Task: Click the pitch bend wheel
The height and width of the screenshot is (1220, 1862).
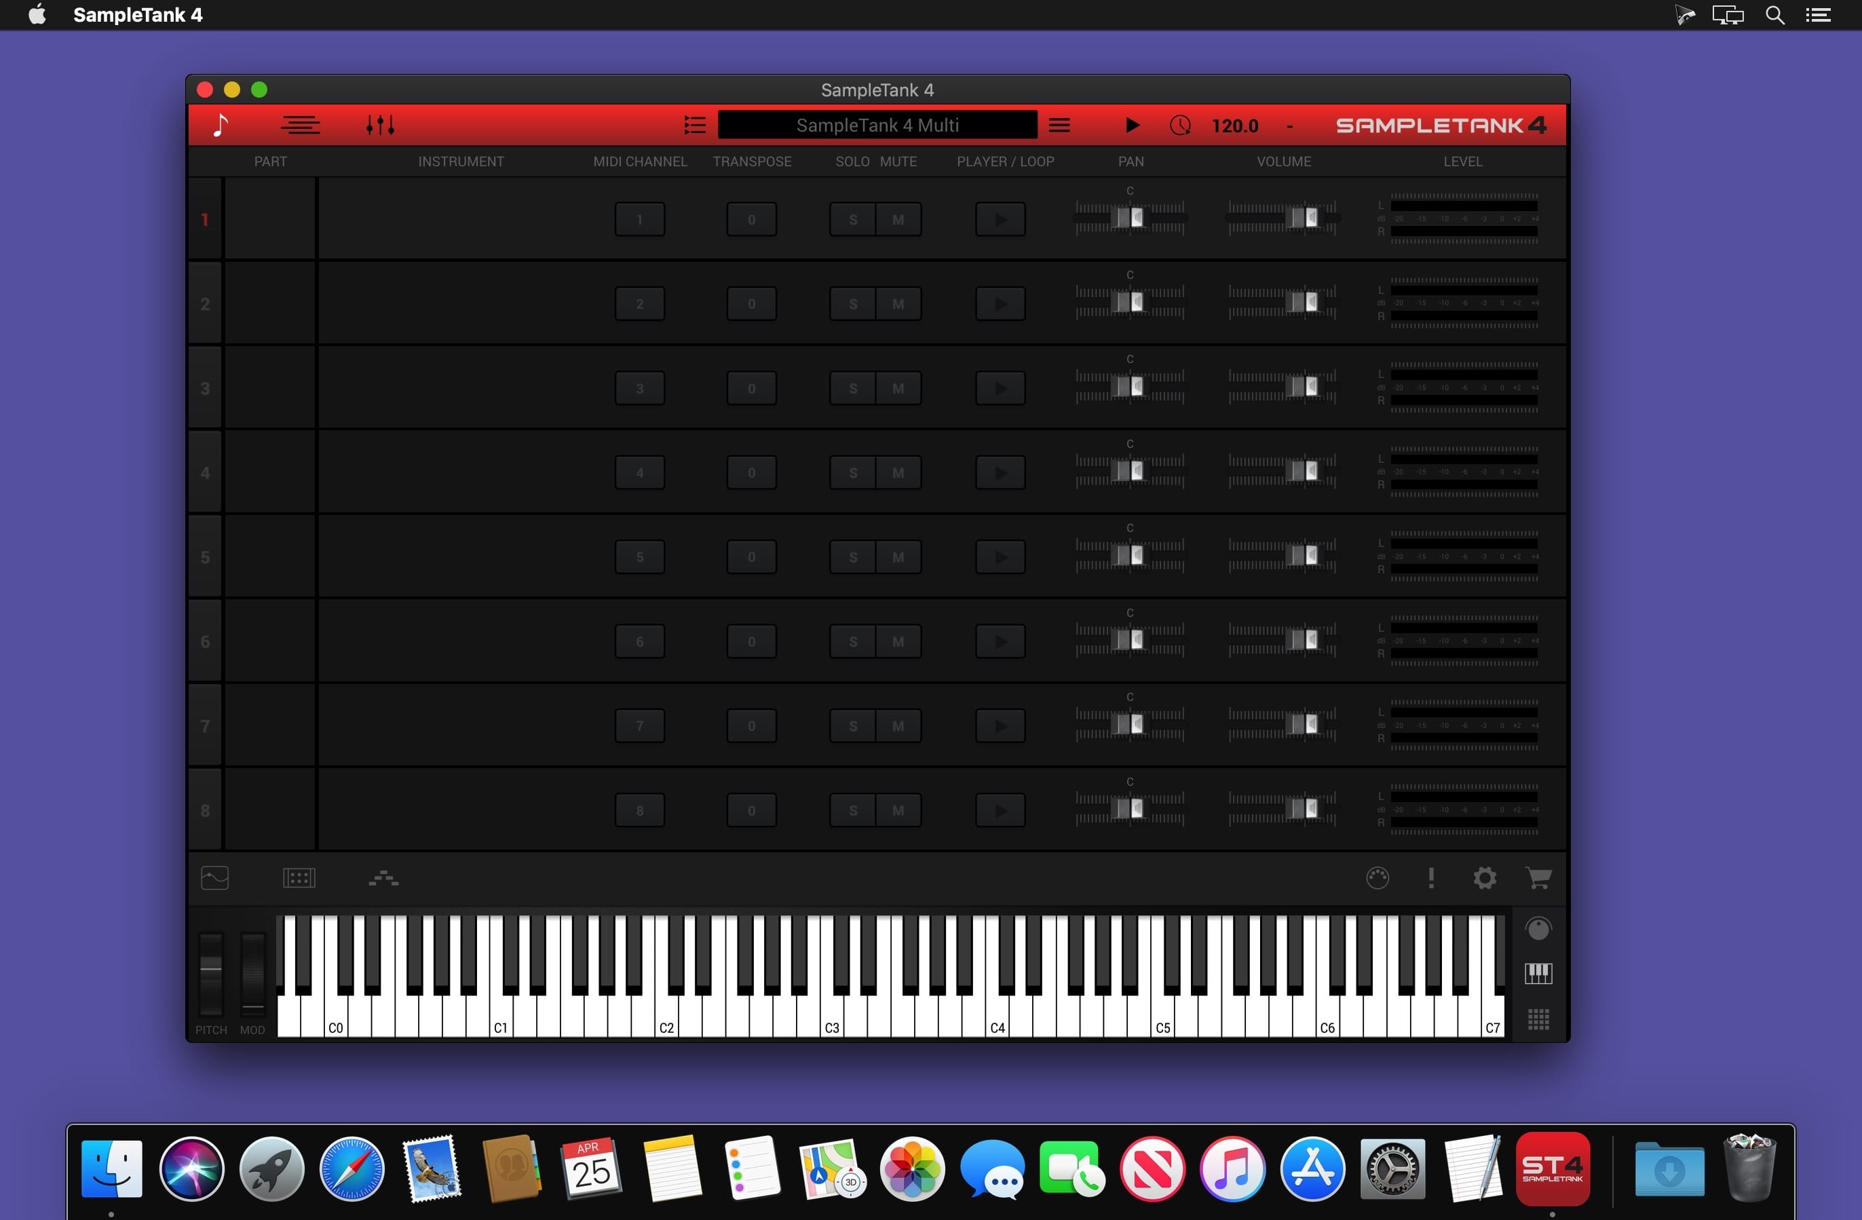Action: (x=210, y=974)
